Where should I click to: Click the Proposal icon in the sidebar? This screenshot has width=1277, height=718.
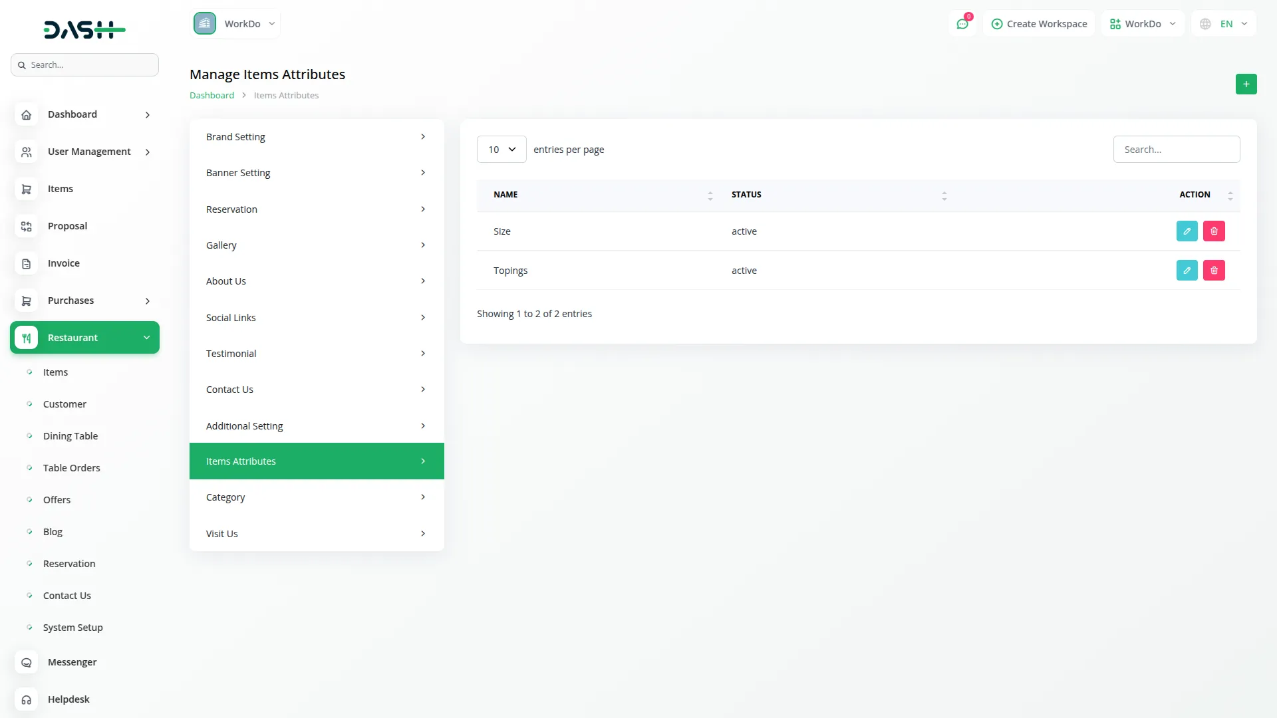click(26, 226)
